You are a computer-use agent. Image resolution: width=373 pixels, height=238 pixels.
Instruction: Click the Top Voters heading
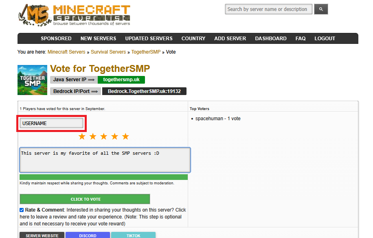click(200, 109)
